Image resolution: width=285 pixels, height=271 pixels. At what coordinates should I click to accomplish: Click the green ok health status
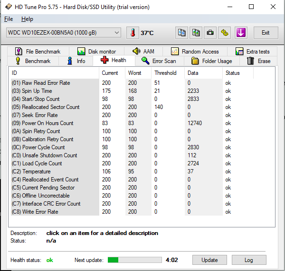49,260
